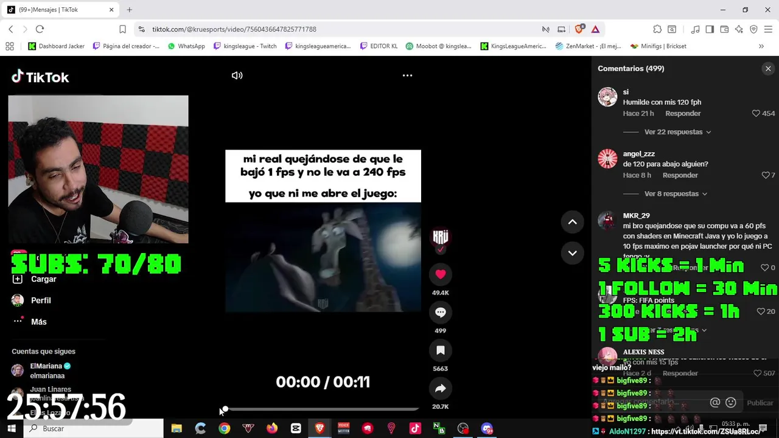
Task: Show more bookmarks chevron
Action: (761, 46)
